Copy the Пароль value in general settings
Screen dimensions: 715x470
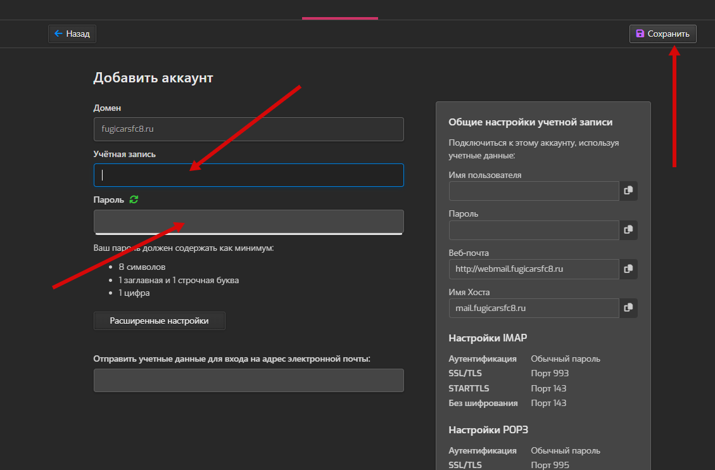click(x=628, y=230)
